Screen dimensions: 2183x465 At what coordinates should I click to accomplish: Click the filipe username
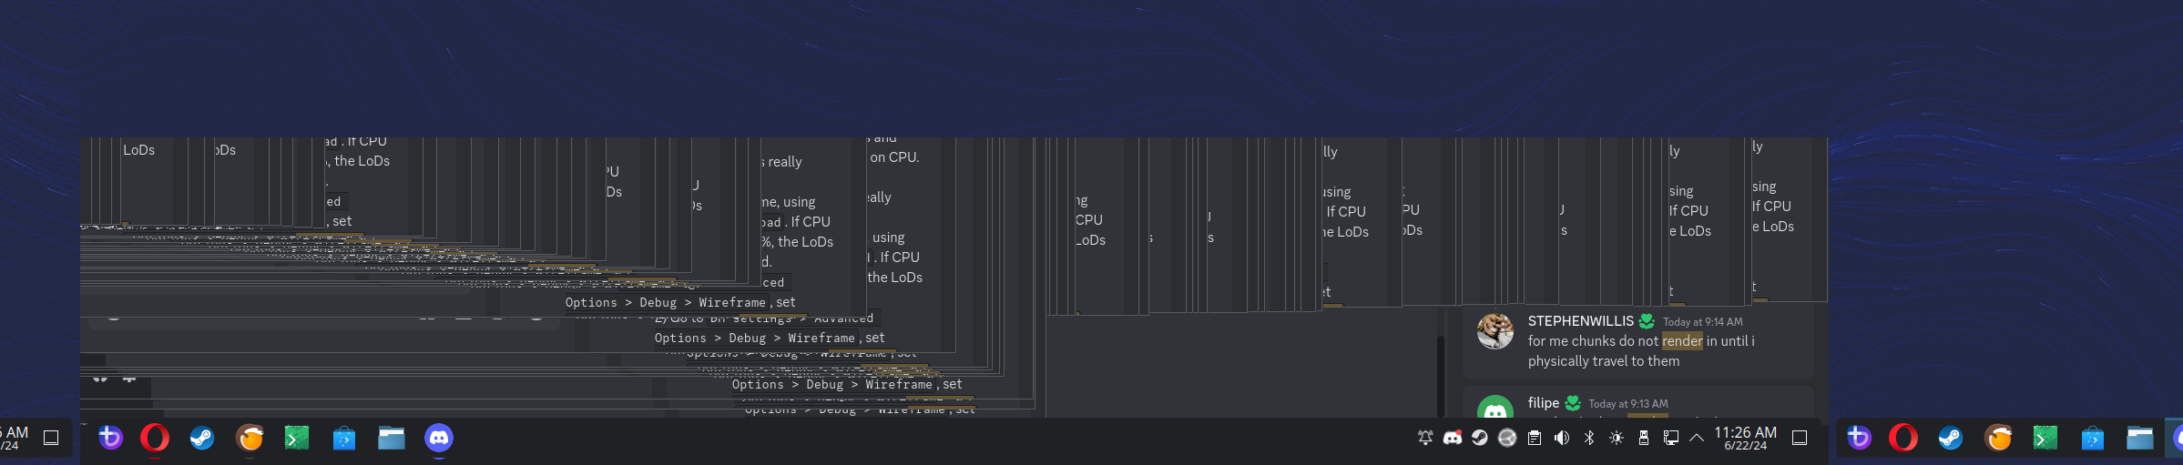[1544, 403]
